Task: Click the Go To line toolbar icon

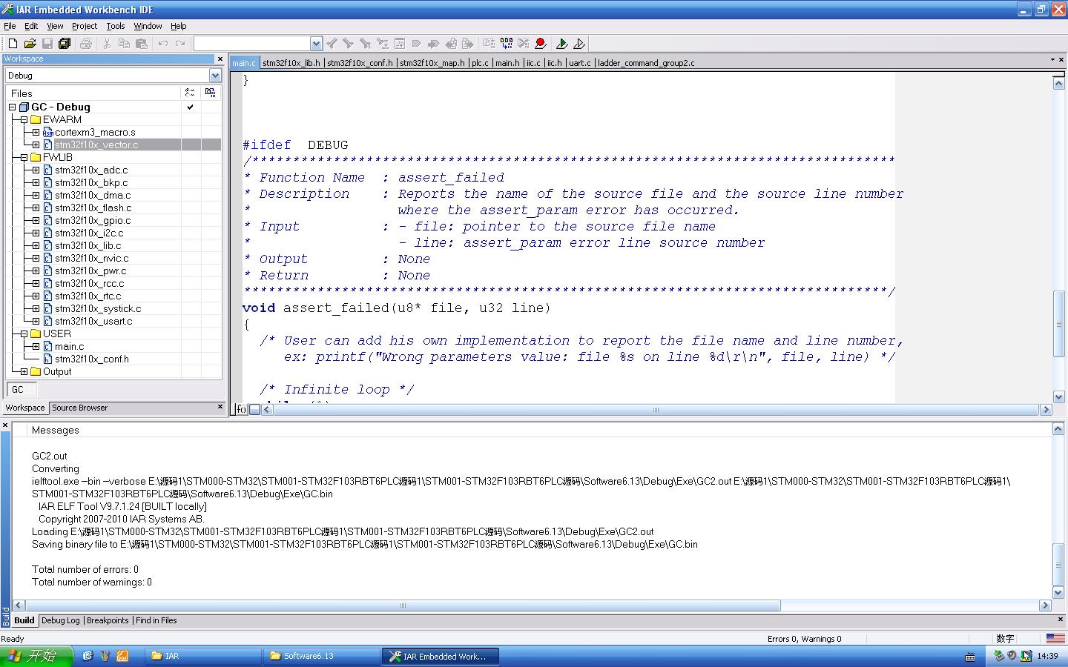Action: (x=399, y=44)
